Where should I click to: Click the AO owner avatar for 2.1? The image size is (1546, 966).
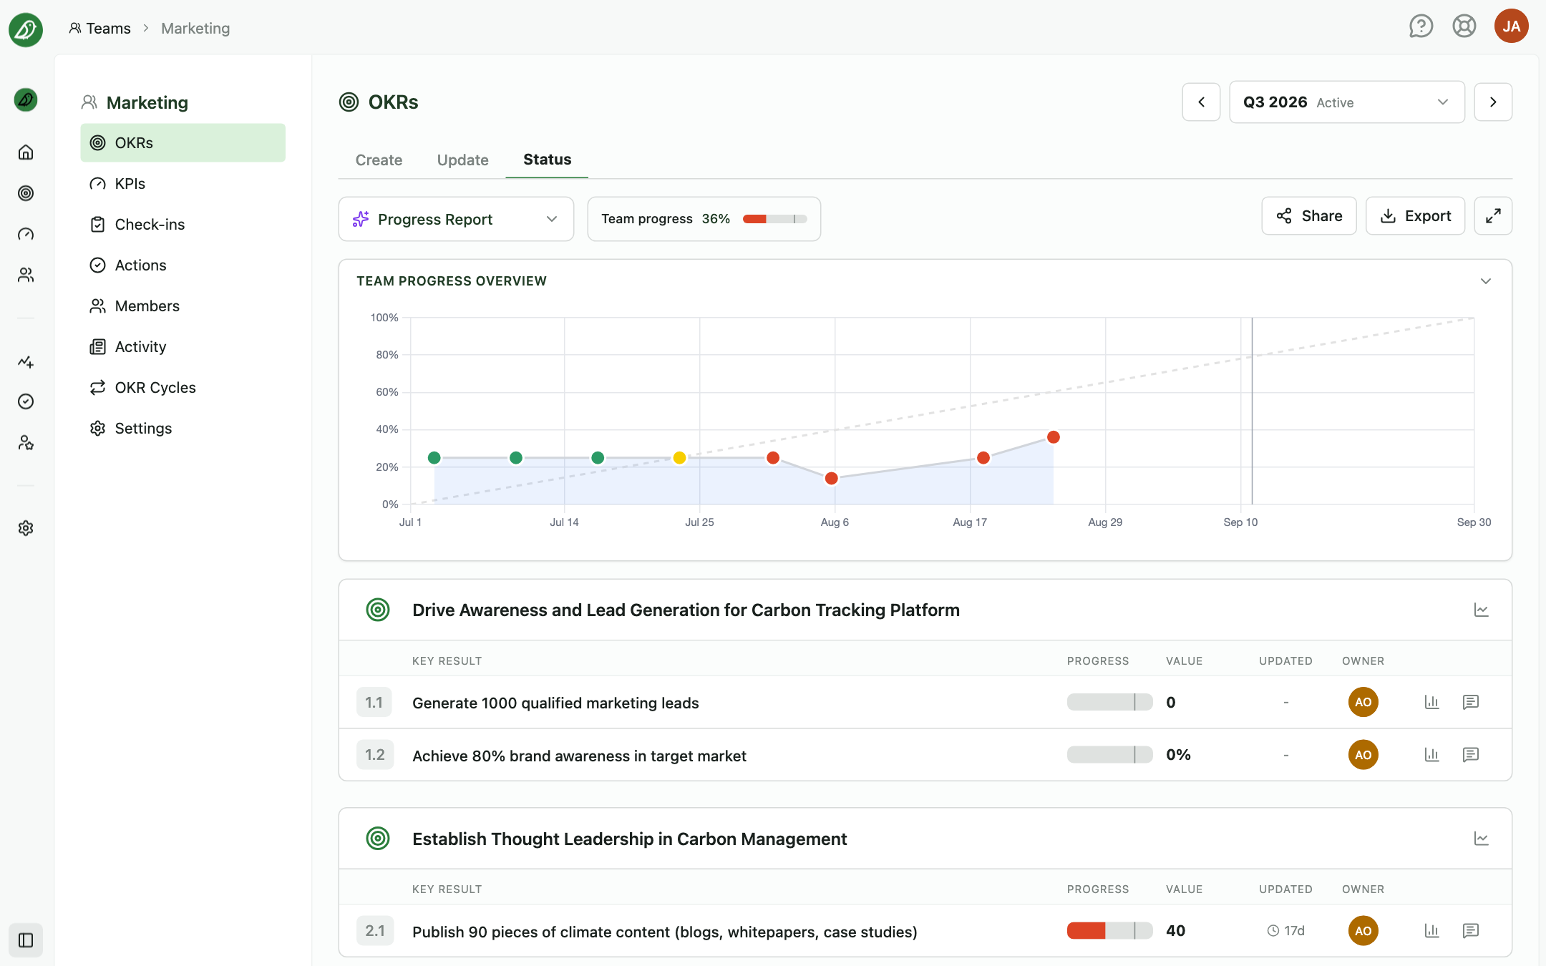pyautogui.click(x=1363, y=931)
